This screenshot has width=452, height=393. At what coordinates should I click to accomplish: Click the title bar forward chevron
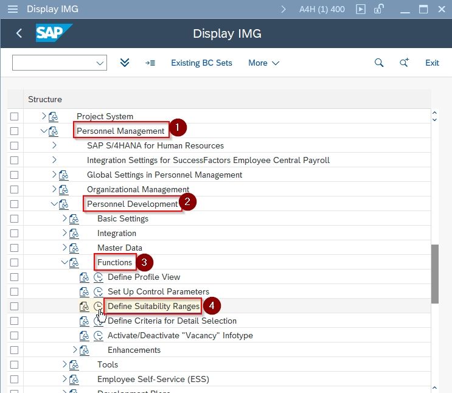(x=283, y=9)
